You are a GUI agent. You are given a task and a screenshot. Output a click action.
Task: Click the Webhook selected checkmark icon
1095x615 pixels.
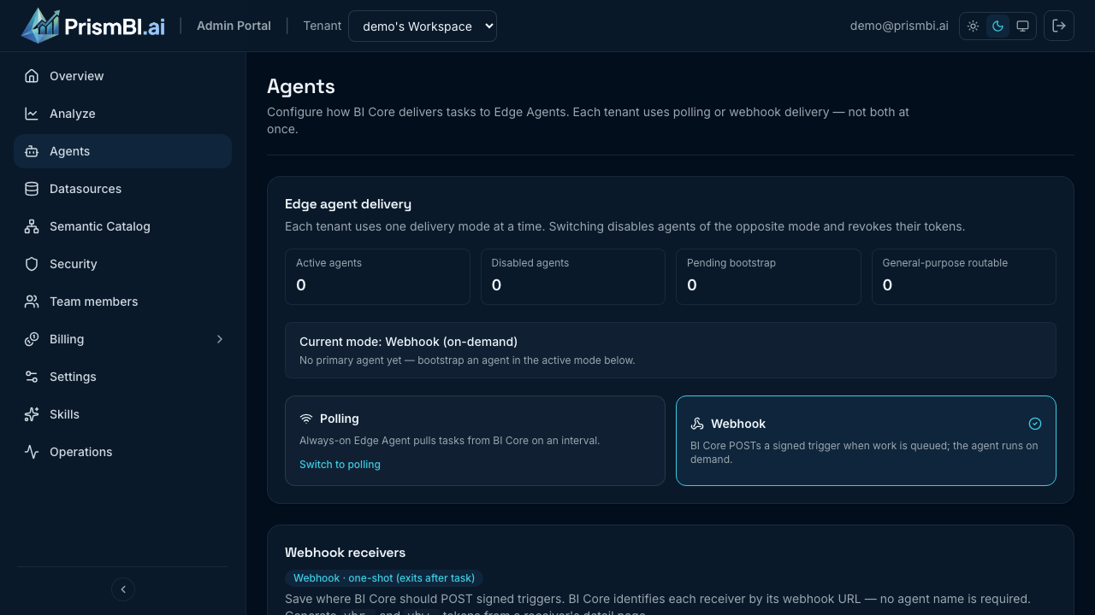[1035, 424]
